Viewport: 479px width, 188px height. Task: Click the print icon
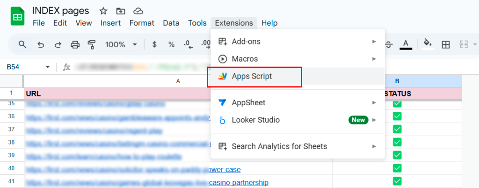pyautogui.click(x=75, y=44)
